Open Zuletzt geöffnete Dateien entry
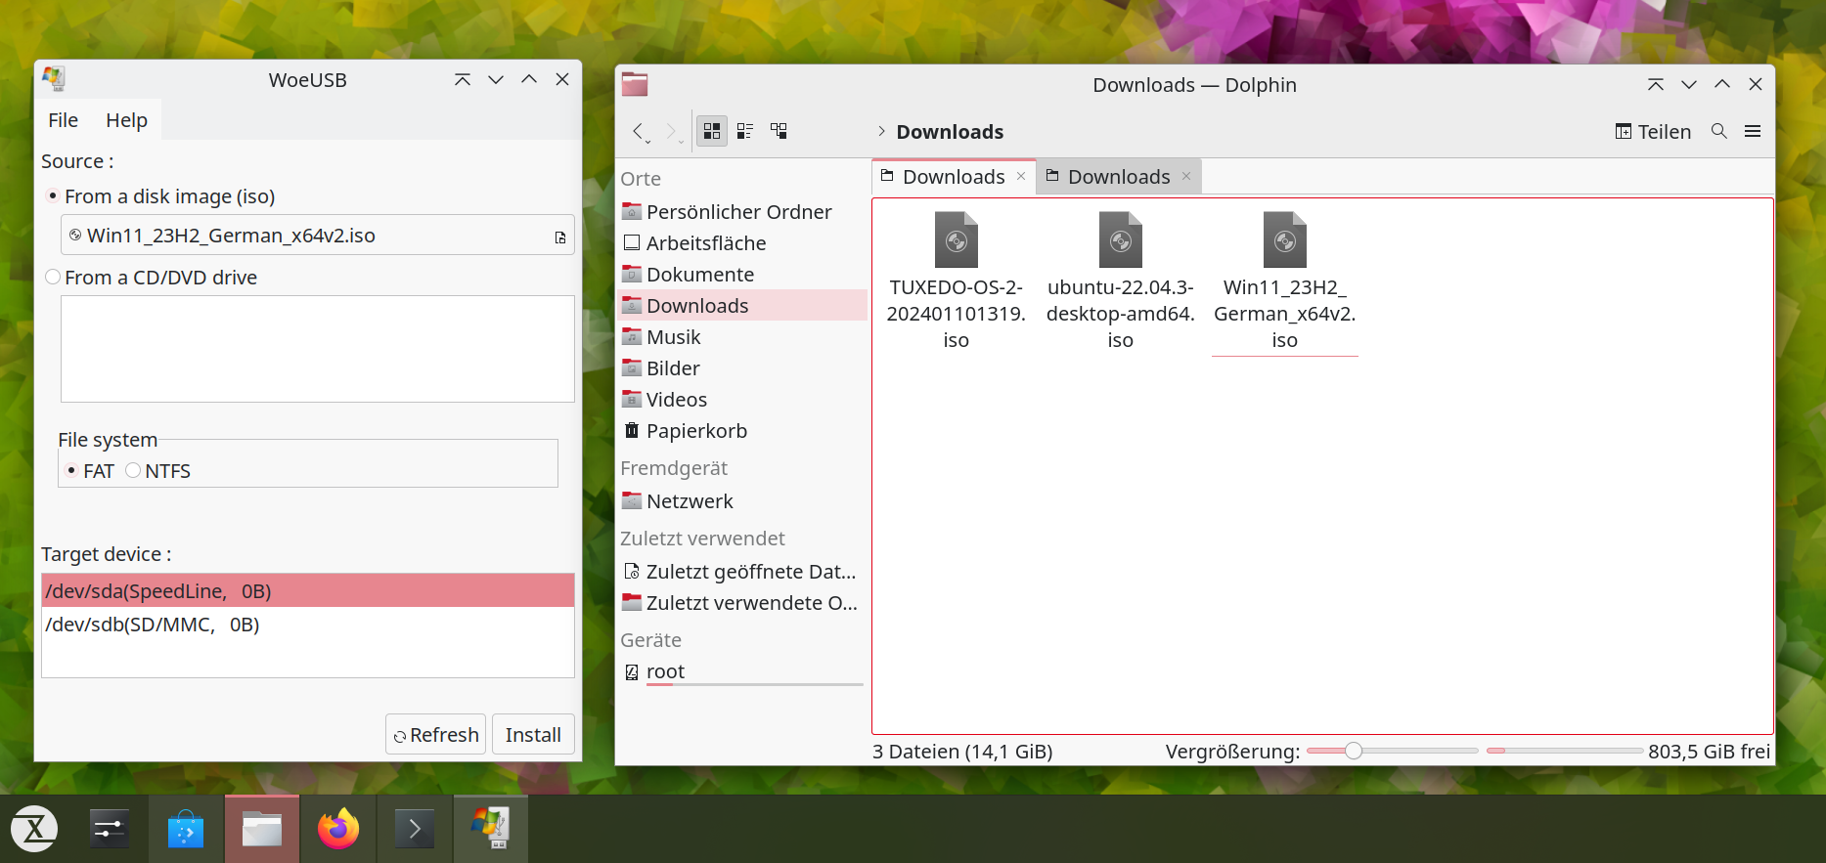 (x=742, y=572)
